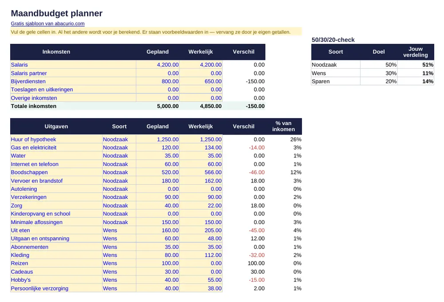This screenshot has height=302, width=444.
Task: Select the Water expense cell
Action: pyautogui.click(x=56, y=156)
